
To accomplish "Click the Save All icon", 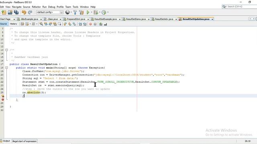I will click(x=16, y=12).
